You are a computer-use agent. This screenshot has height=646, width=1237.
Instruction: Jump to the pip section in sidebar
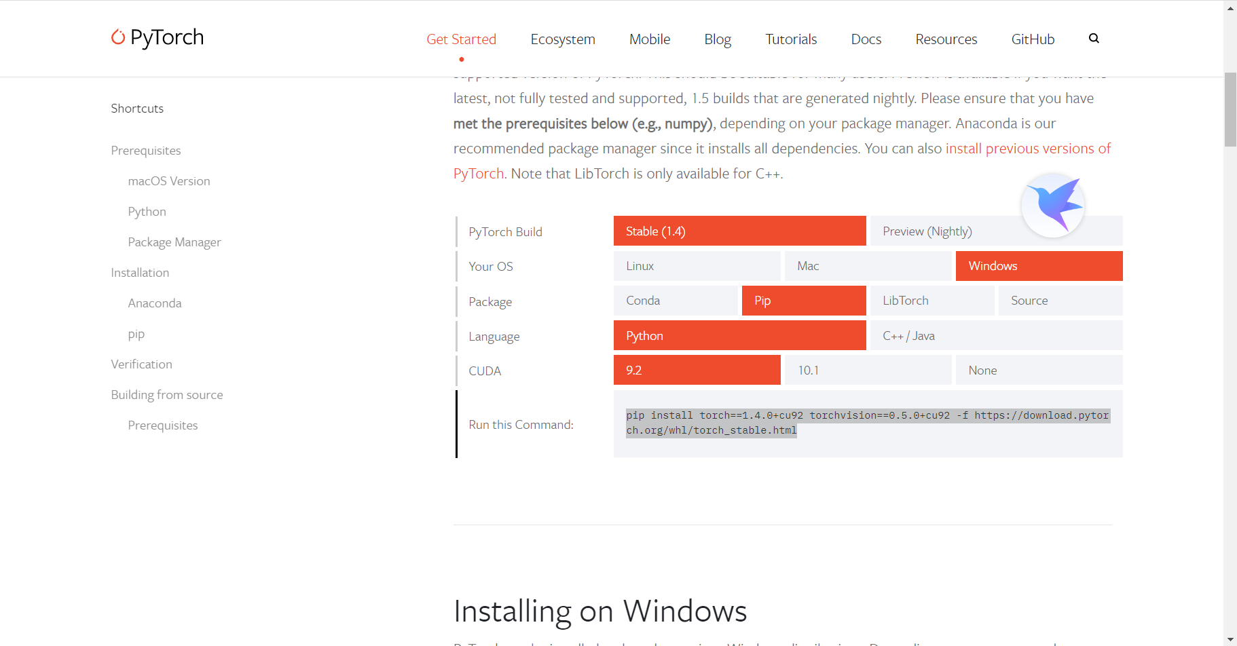[136, 333]
